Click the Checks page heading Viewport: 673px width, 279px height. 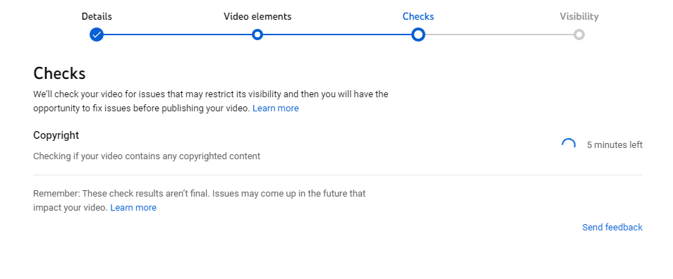[60, 73]
